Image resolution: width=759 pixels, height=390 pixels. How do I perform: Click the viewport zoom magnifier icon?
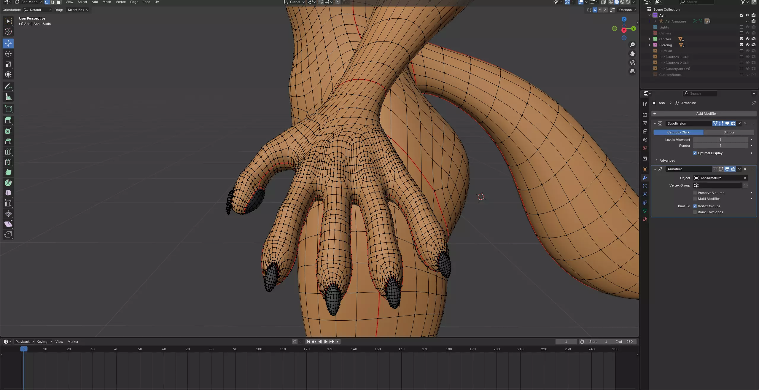[632, 45]
